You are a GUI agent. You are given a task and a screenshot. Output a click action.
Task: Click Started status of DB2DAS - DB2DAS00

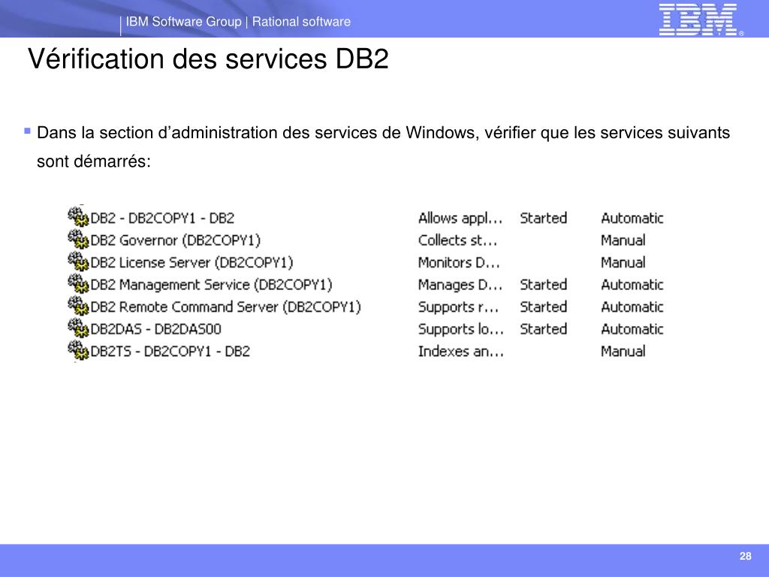(544, 329)
